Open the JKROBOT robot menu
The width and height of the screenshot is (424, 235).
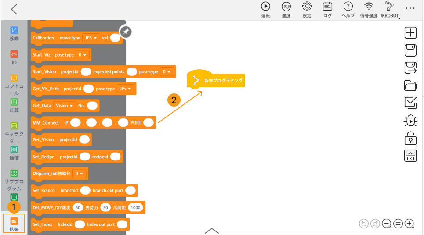pos(389,10)
